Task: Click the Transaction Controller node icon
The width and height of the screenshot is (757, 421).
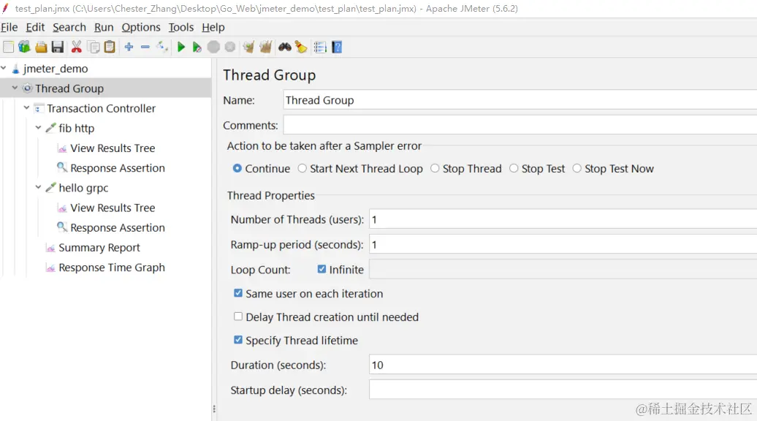Action: [39, 109]
